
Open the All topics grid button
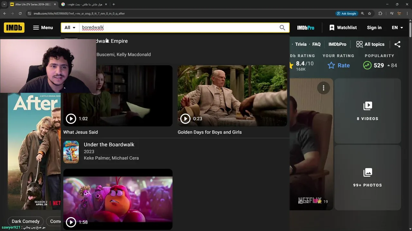click(x=370, y=44)
